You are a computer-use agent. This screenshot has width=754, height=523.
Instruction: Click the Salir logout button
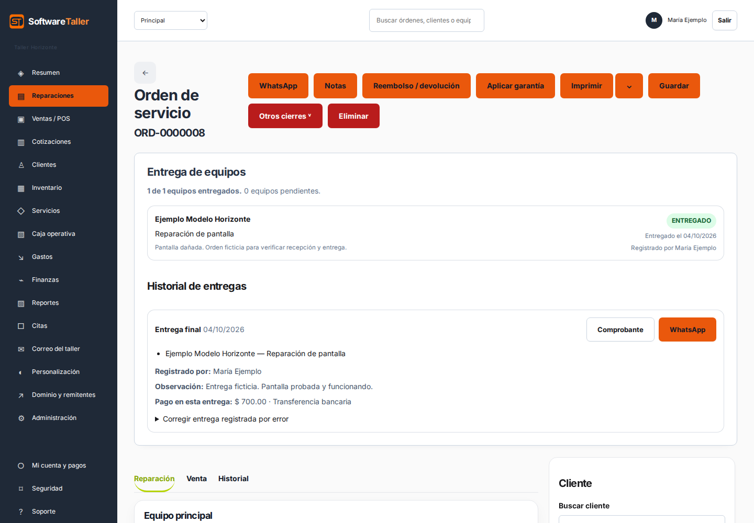click(x=725, y=20)
